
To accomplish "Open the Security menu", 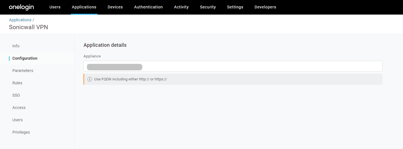I will pos(208,7).
